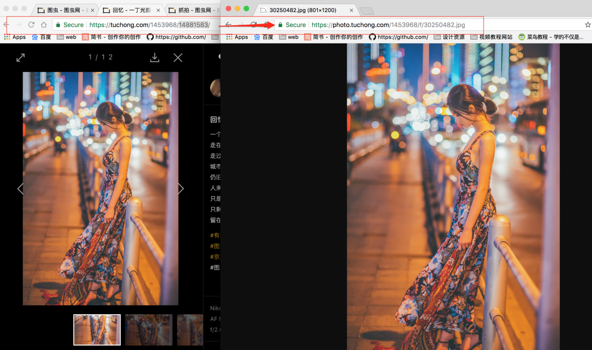
Task: Download the photo with the download icon
Action: 155,57
